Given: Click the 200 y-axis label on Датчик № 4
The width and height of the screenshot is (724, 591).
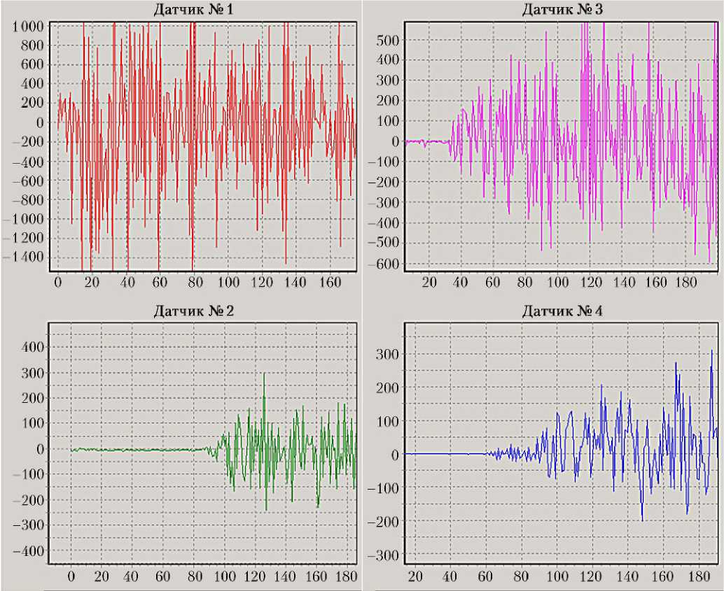Looking at the screenshot, I should point(387,388).
